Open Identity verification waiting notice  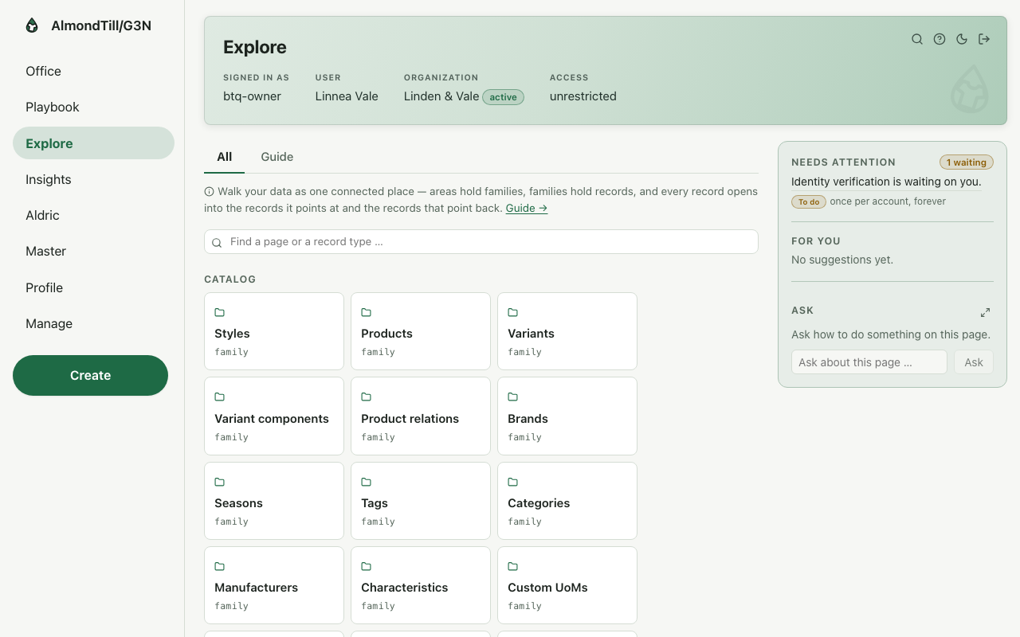point(886,182)
